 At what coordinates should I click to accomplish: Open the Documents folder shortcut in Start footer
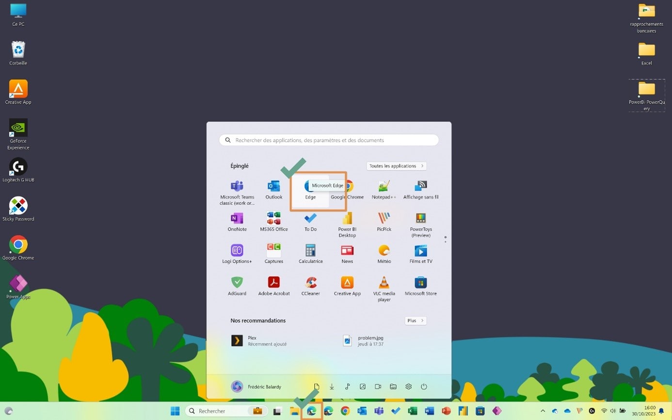point(317,387)
